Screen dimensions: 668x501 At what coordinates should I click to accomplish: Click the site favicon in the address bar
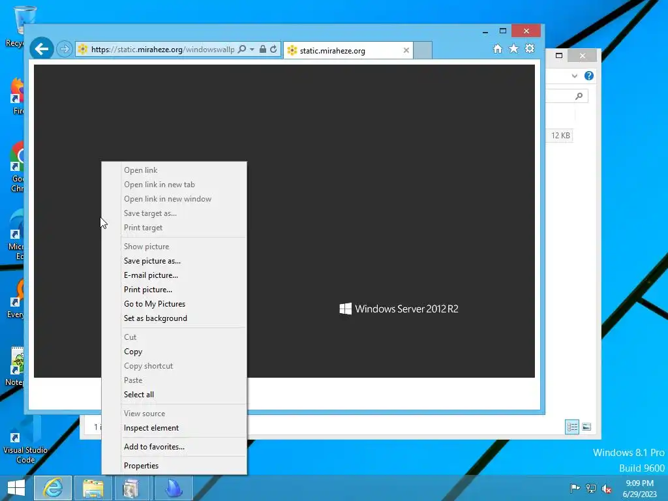[83, 50]
